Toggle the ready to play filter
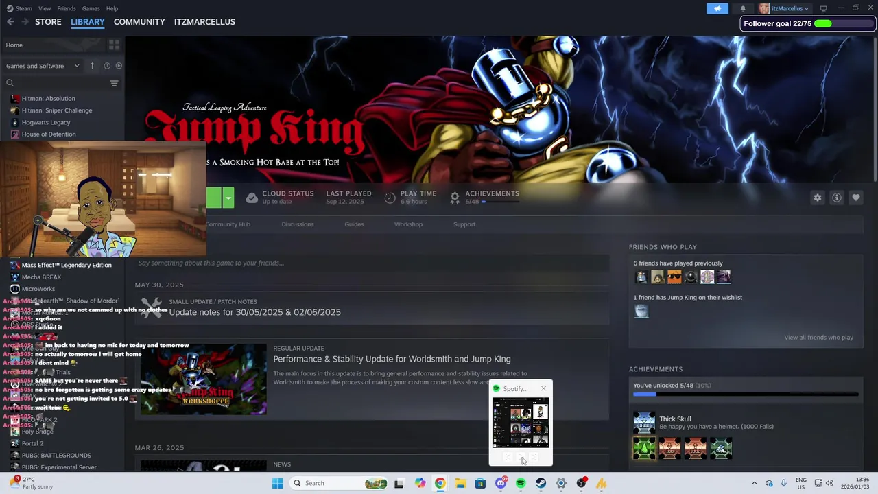Screen dimensions: 878x494 click(x=119, y=66)
